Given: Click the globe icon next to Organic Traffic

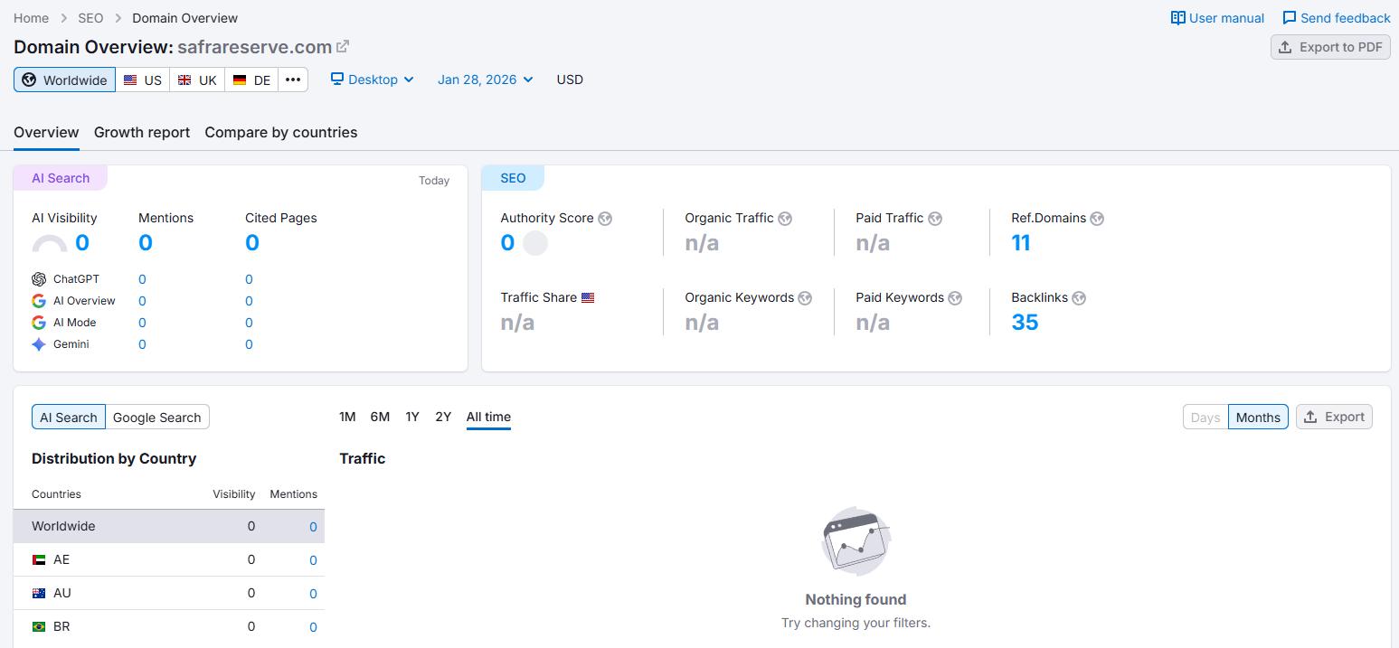Looking at the screenshot, I should click(x=785, y=218).
